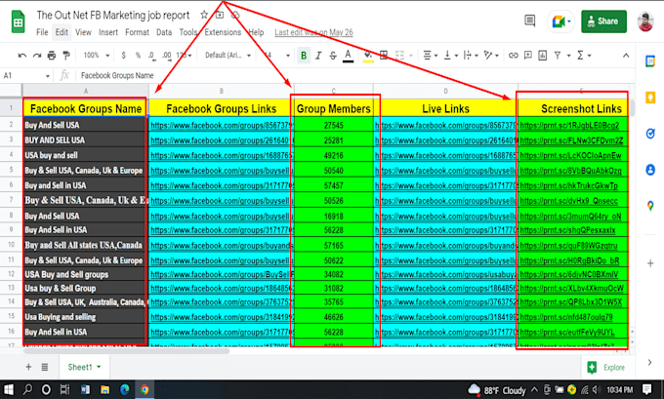Decrease decimal places
Image resolution: width=664 pixels, height=399 pixels.
tap(151, 56)
